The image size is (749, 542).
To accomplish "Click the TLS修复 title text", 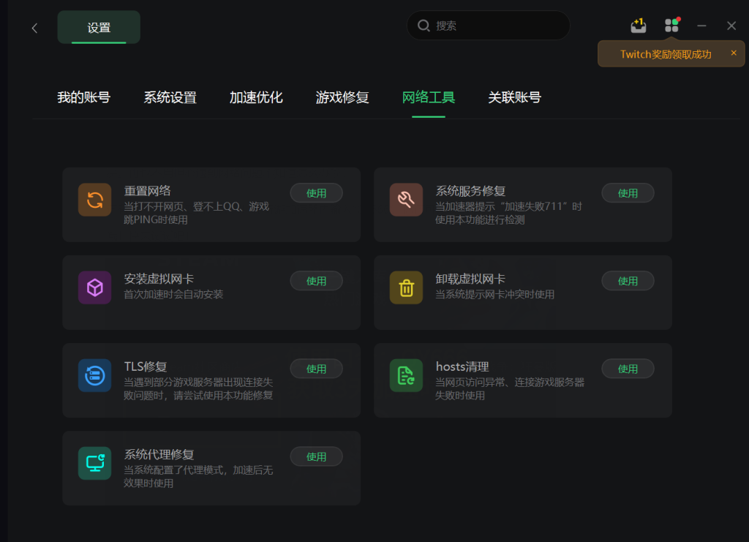I will pyautogui.click(x=146, y=366).
